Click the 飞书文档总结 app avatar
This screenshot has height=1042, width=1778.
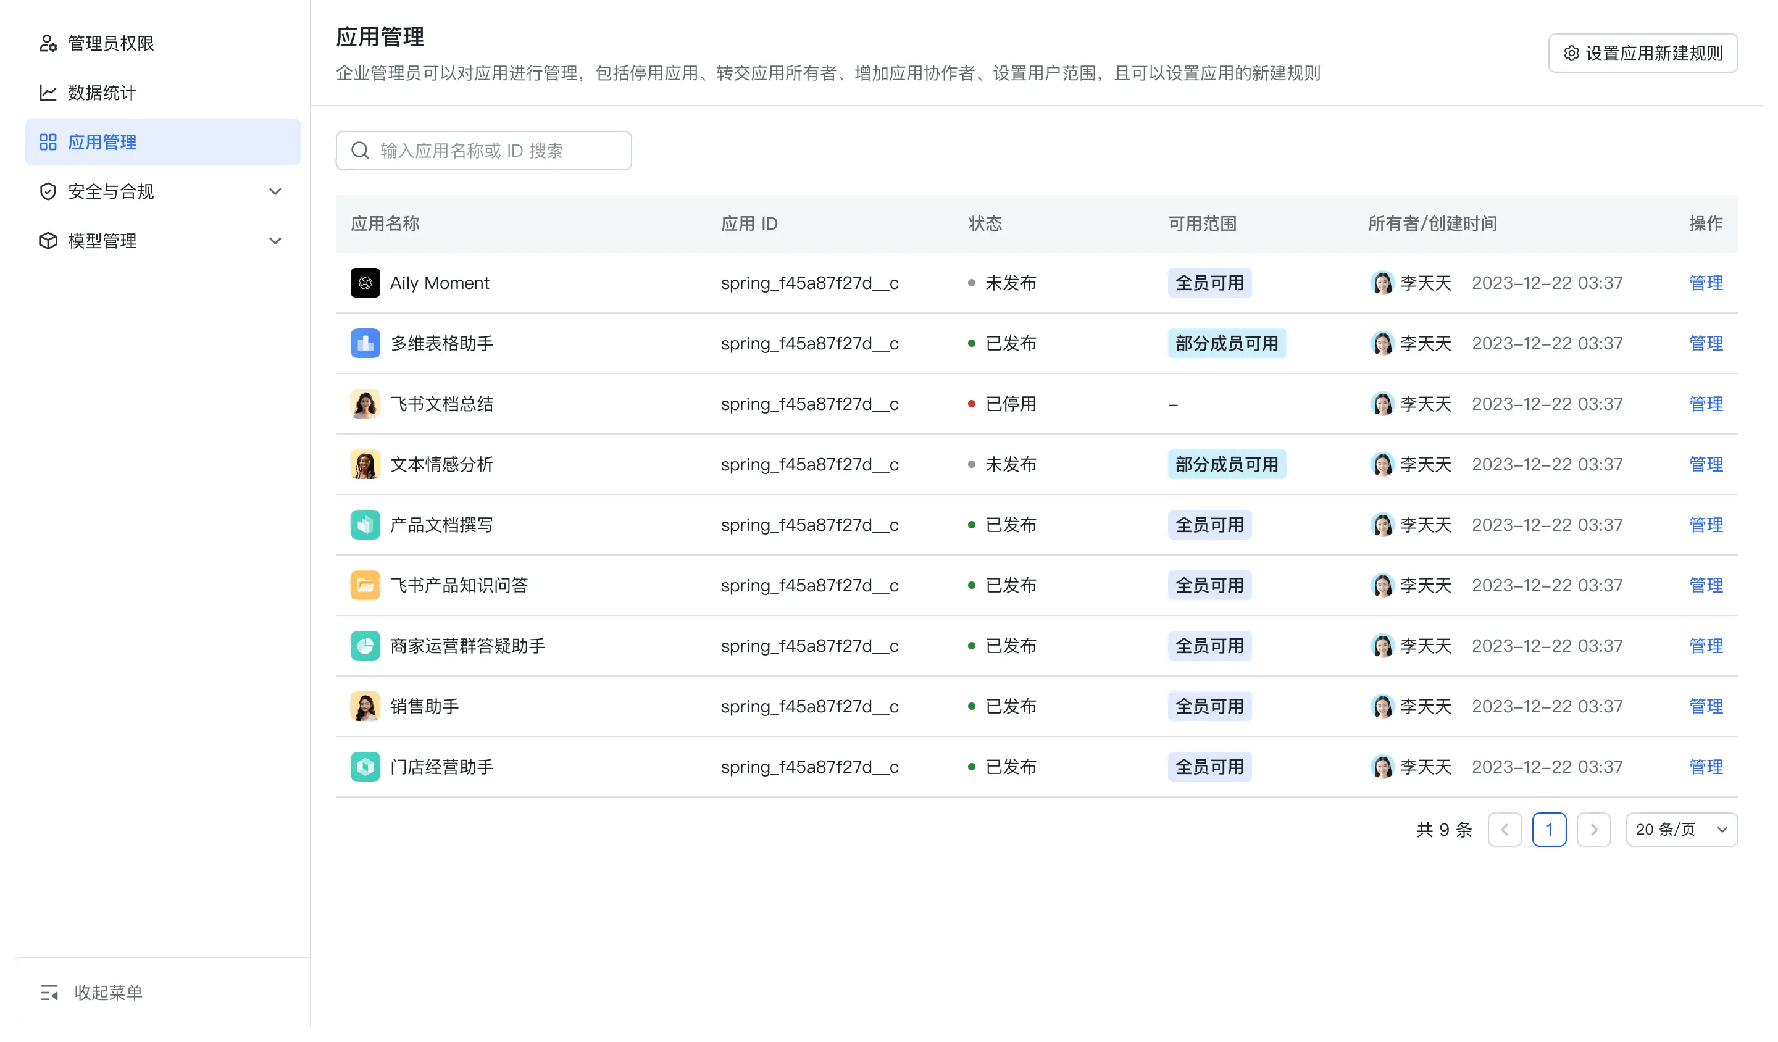point(370,409)
